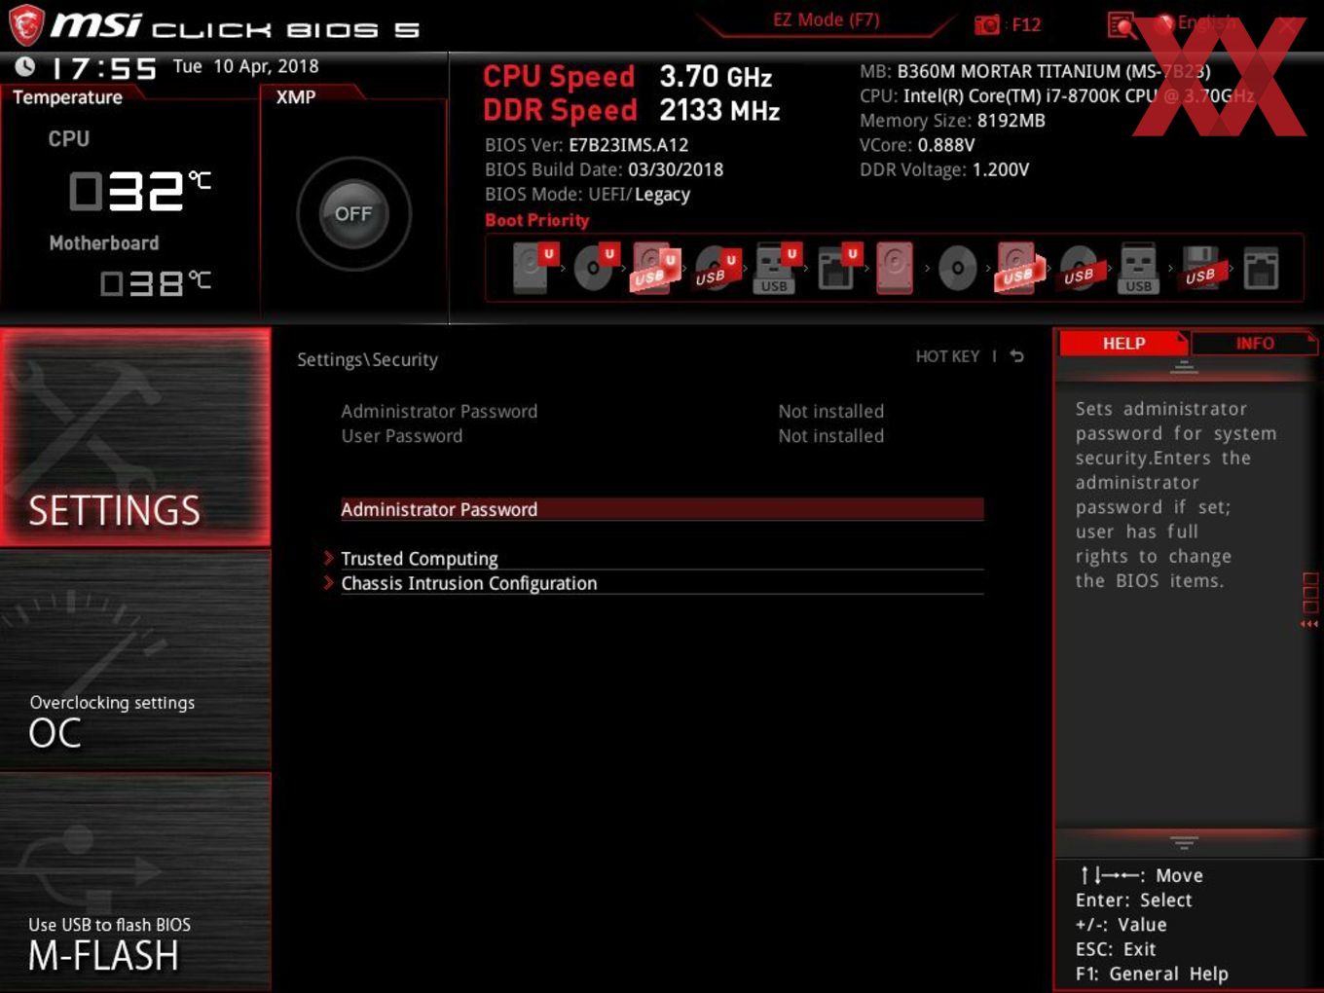Select the UEFI CD/DVD boot device icon
The image size is (1324, 993).
point(594,268)
